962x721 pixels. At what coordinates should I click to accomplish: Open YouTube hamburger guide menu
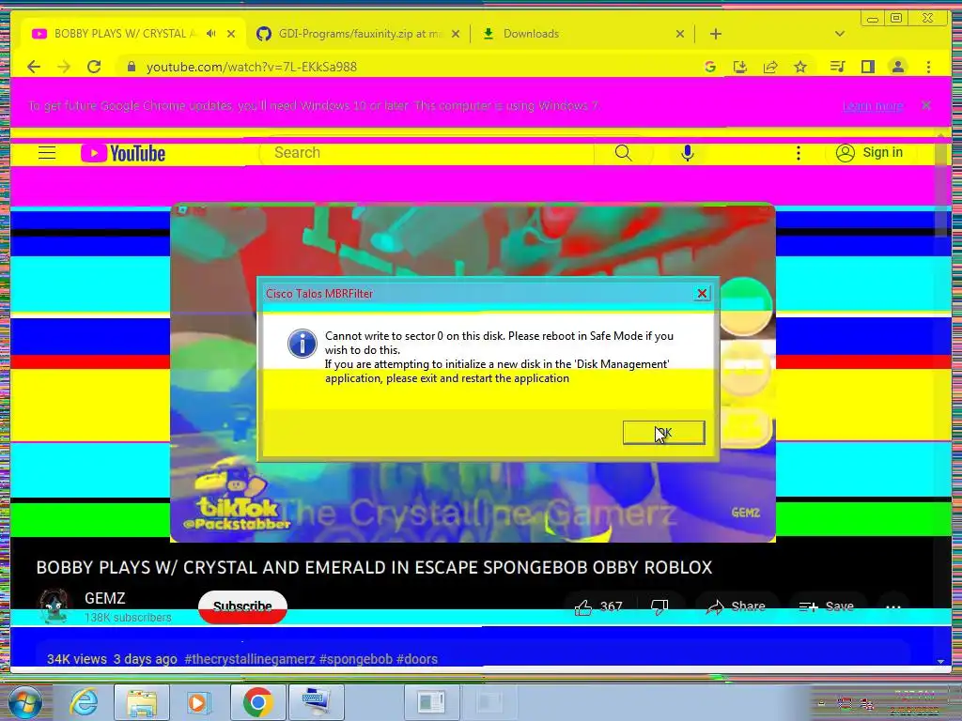coord(47,153)
